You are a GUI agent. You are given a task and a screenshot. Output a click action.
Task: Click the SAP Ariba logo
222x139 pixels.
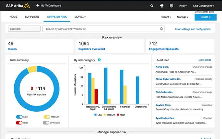pyautogui.click(x=18, y=6)
